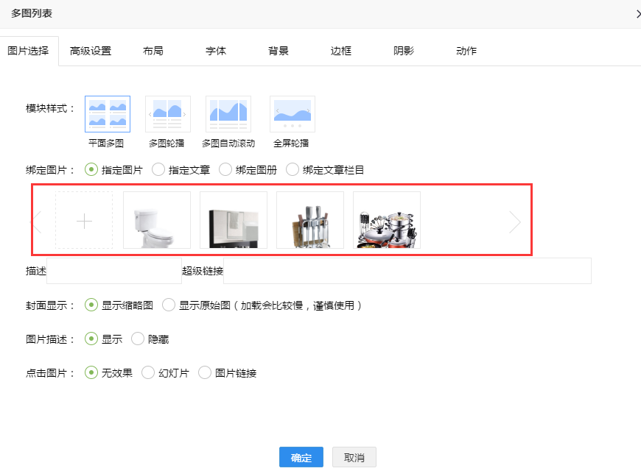Click the 超级链接 input field

pos(407,271)
